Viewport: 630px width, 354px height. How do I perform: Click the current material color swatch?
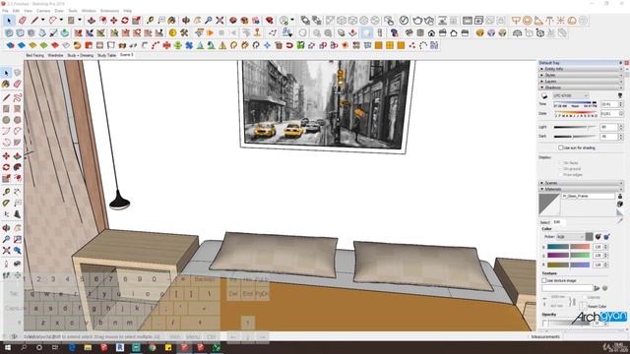(x=589, y=237)
